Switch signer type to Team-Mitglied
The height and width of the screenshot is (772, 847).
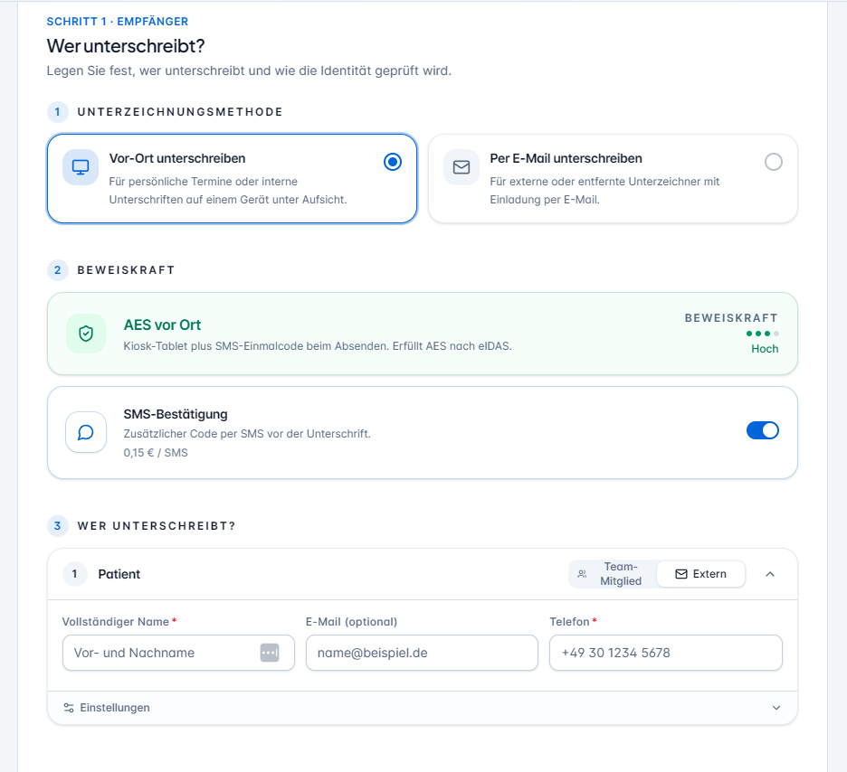[x=614, y=574]
